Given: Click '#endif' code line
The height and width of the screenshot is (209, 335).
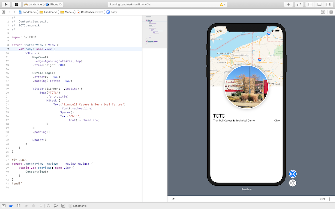Looking at the screenshot, I should click(17, 183).
